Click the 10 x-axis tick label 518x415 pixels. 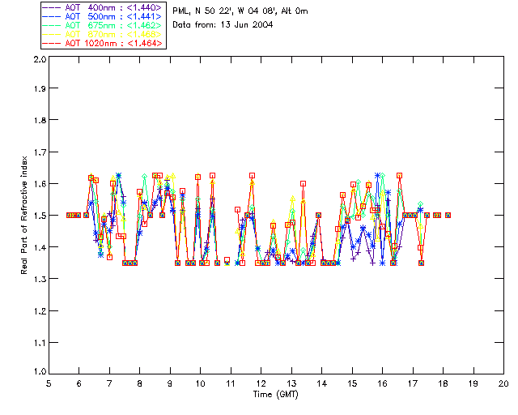(x=200, y=383)
